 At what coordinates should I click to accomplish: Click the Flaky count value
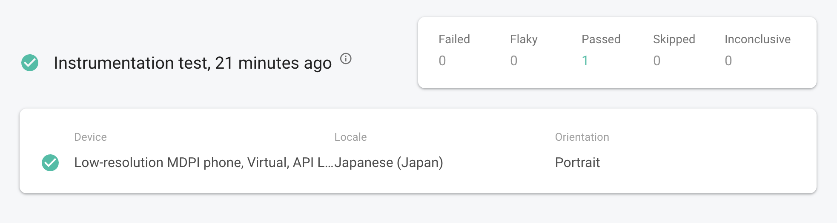point(514,61)
